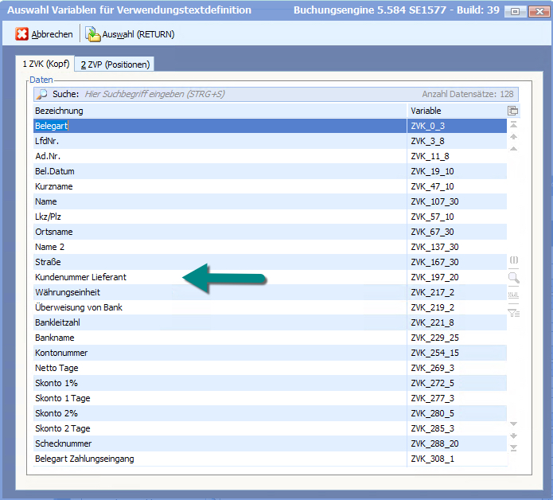This screenshot has width=553, height=500.
Task: Sort by the Bezeichnung column header
Action: coord(219,111)
